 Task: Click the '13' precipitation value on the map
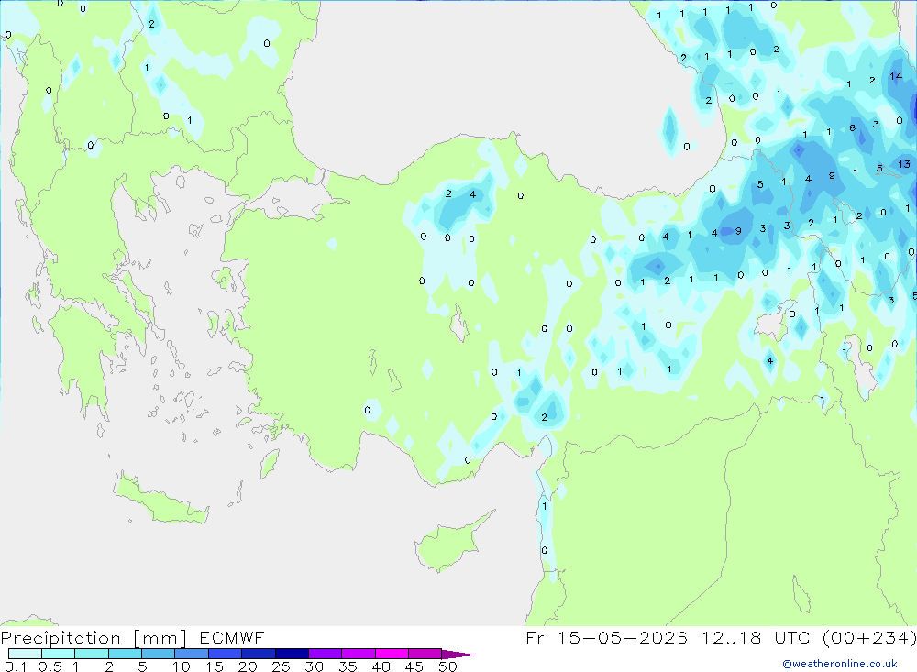(904, 164)
